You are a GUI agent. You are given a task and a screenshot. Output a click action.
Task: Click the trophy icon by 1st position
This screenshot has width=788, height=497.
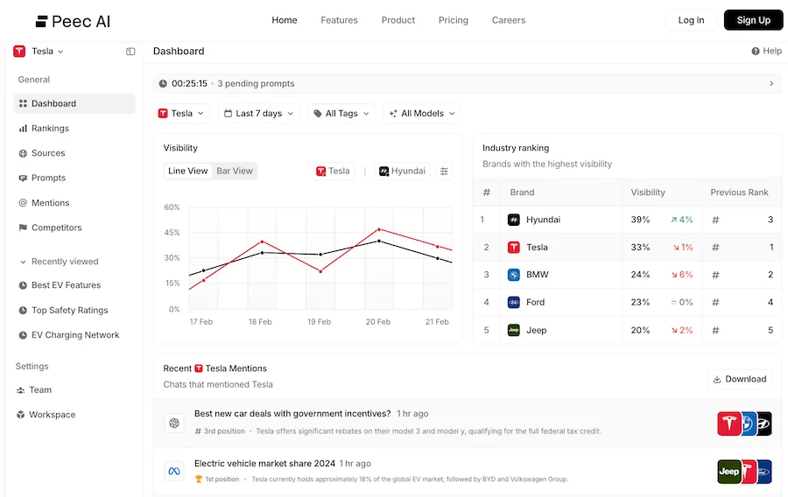(x=199, y=479)
